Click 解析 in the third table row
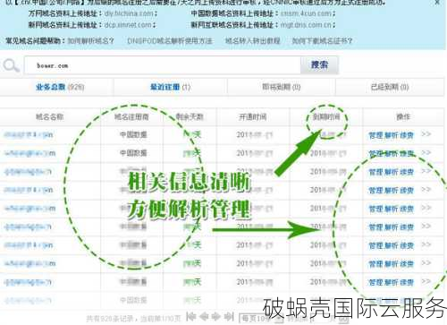Image resolution: width=447 pixels, height=325 pixels. click(391, 172)
